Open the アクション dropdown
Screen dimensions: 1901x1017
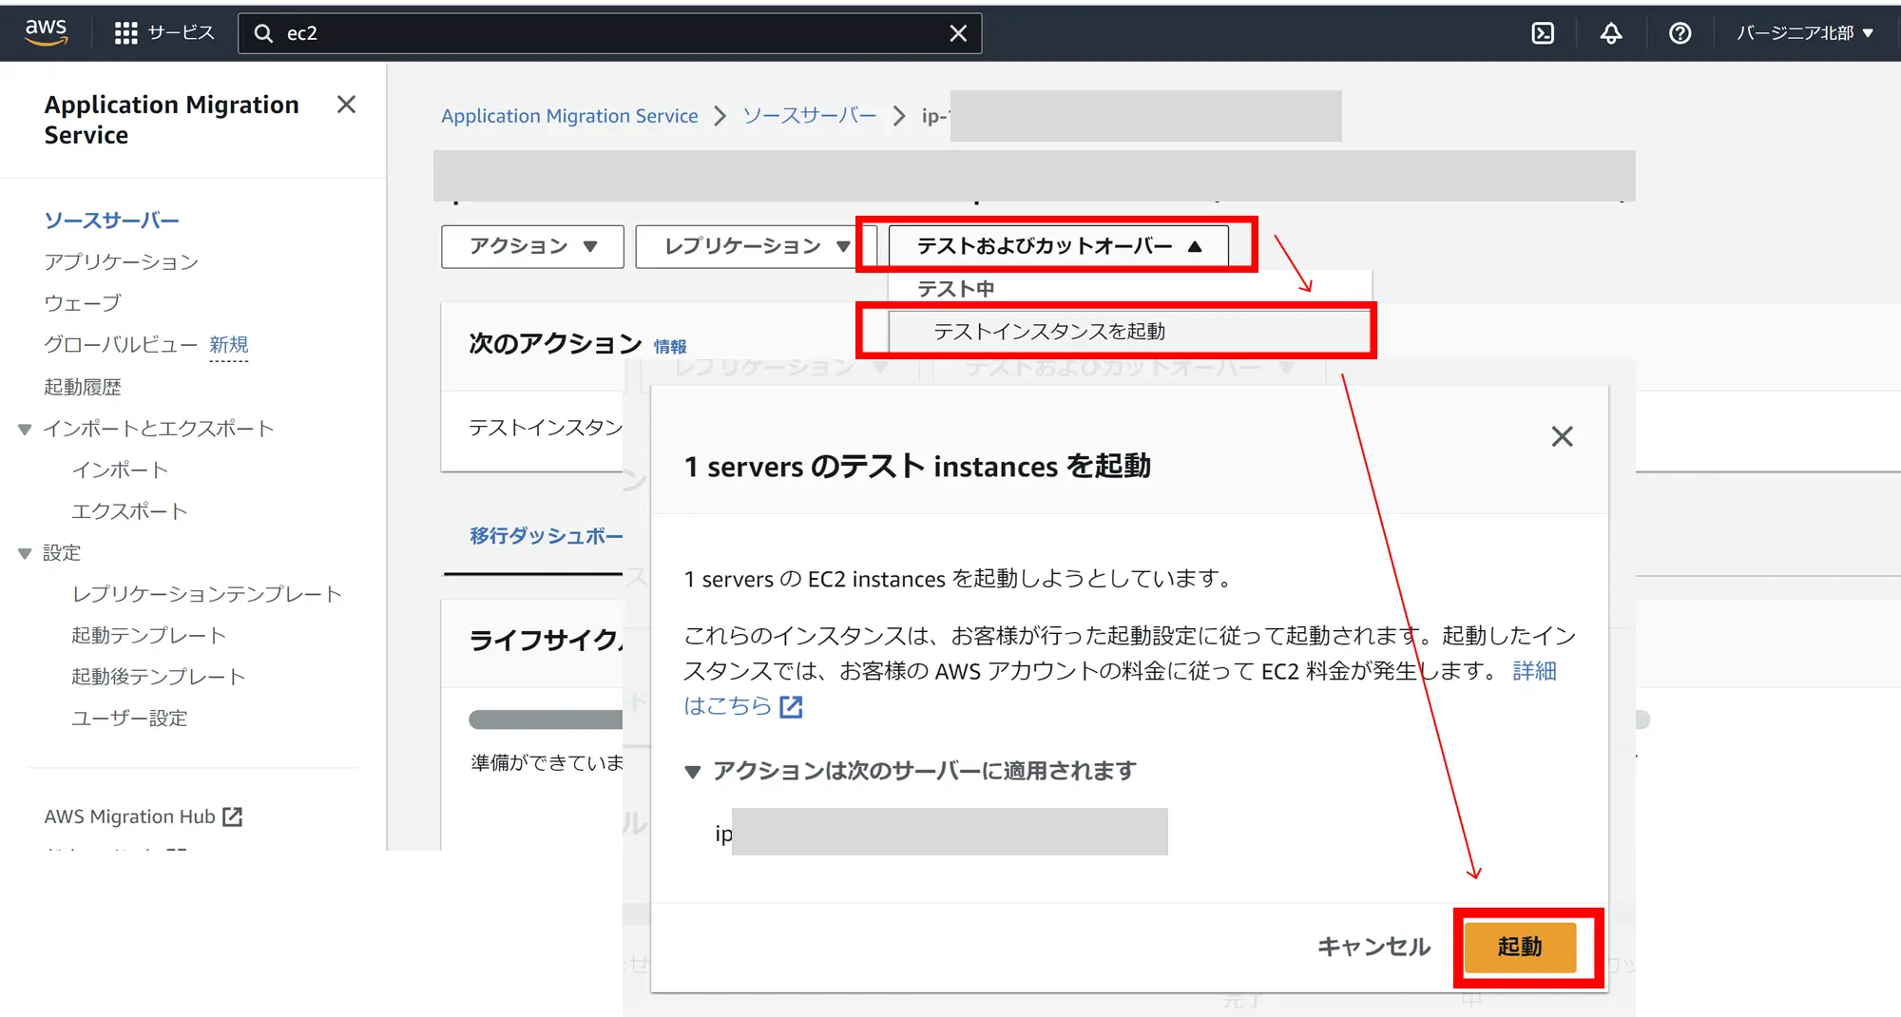pos(532,246)
